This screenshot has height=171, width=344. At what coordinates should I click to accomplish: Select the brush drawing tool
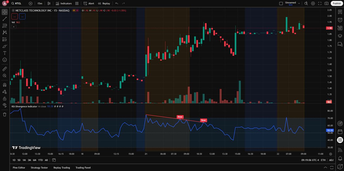(x=5, y=46)
